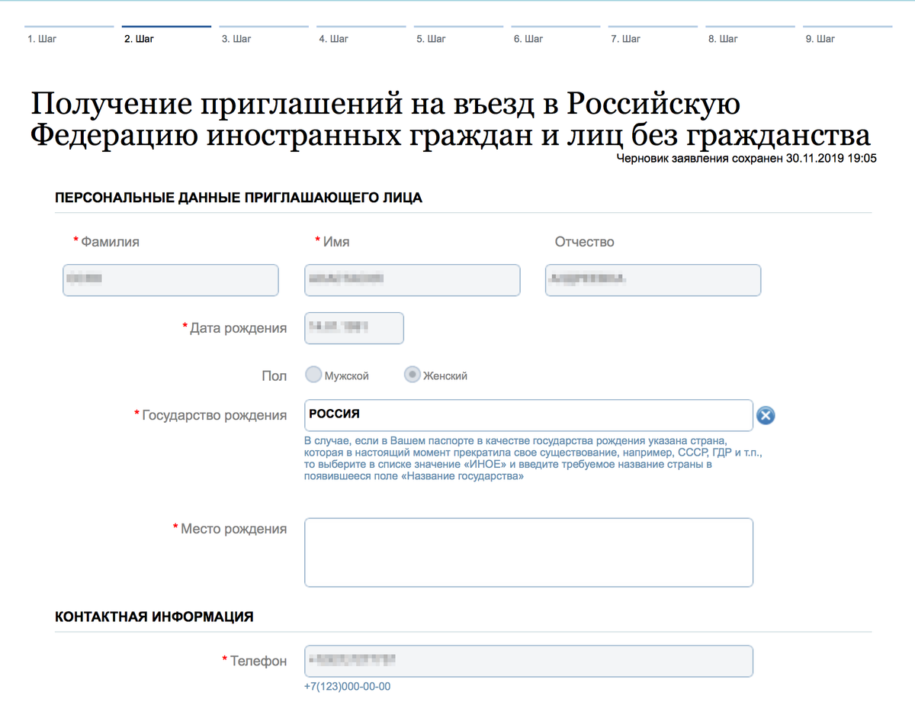
Task: Focus the Отчество input field
Action: pos(653,280)
